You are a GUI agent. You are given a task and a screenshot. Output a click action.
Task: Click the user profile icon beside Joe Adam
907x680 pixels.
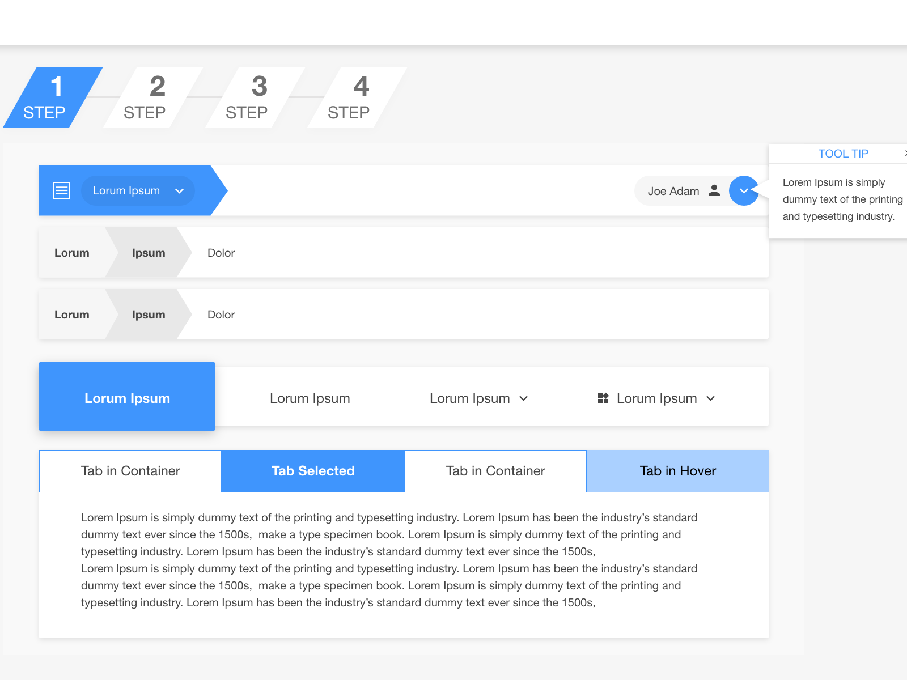pyautogui.click(x=714, y=190)
